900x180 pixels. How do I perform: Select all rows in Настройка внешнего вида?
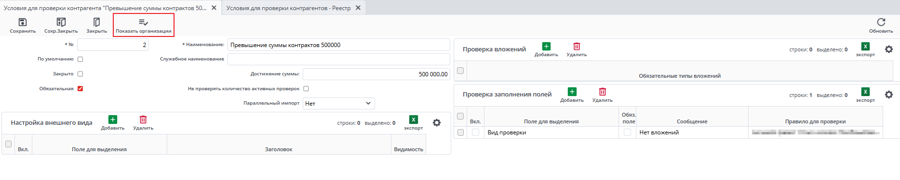tap(8, 144)
